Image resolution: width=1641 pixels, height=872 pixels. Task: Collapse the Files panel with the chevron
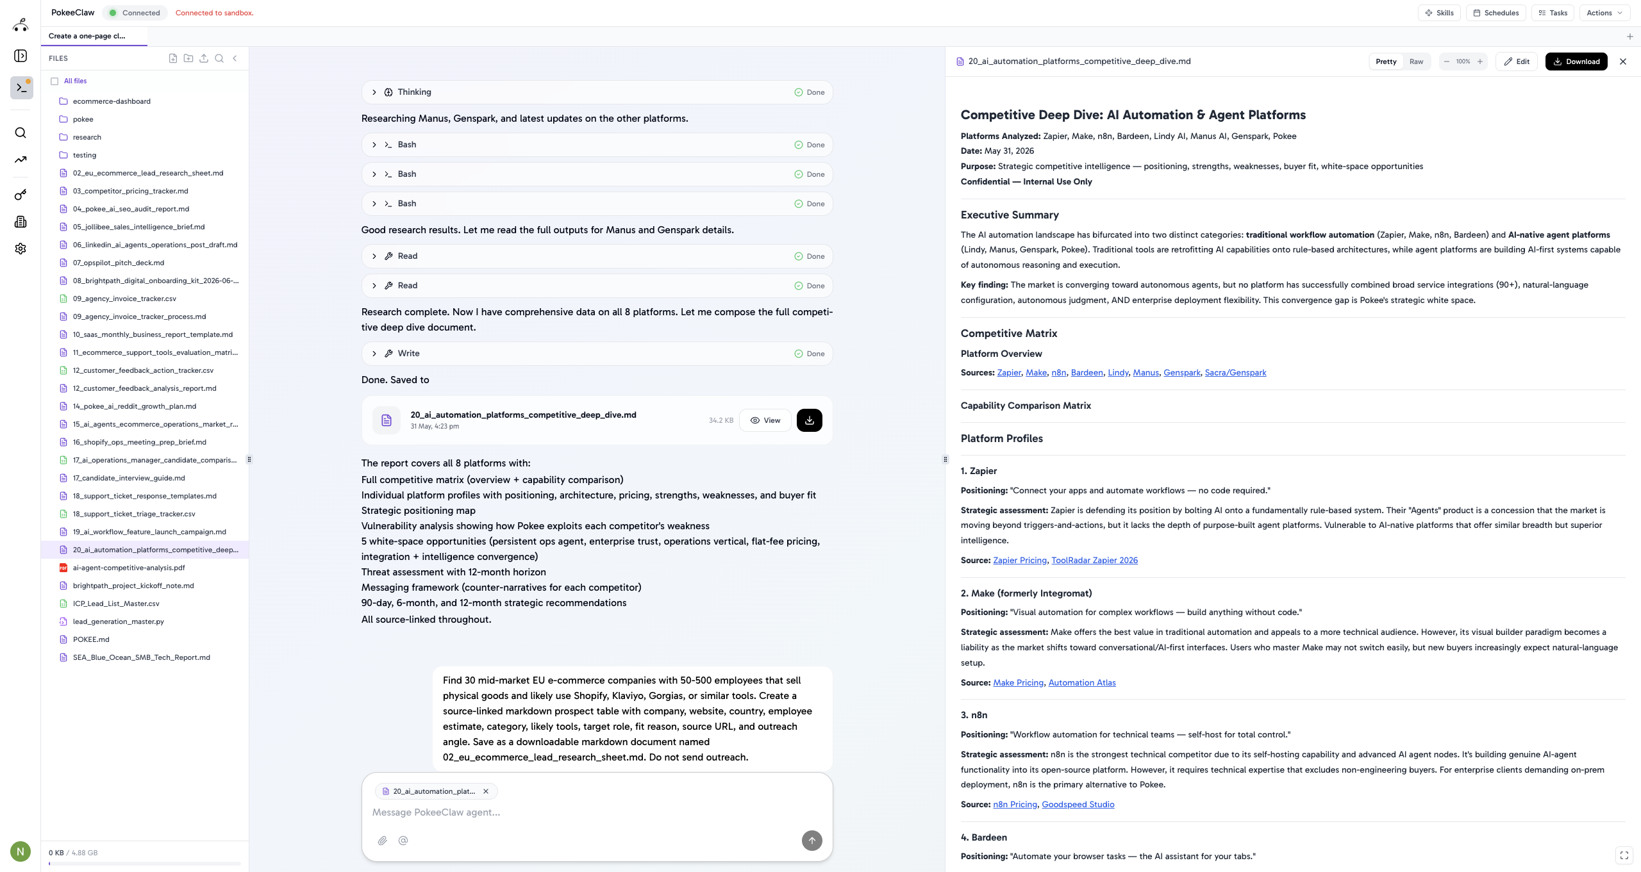(235, 58)
